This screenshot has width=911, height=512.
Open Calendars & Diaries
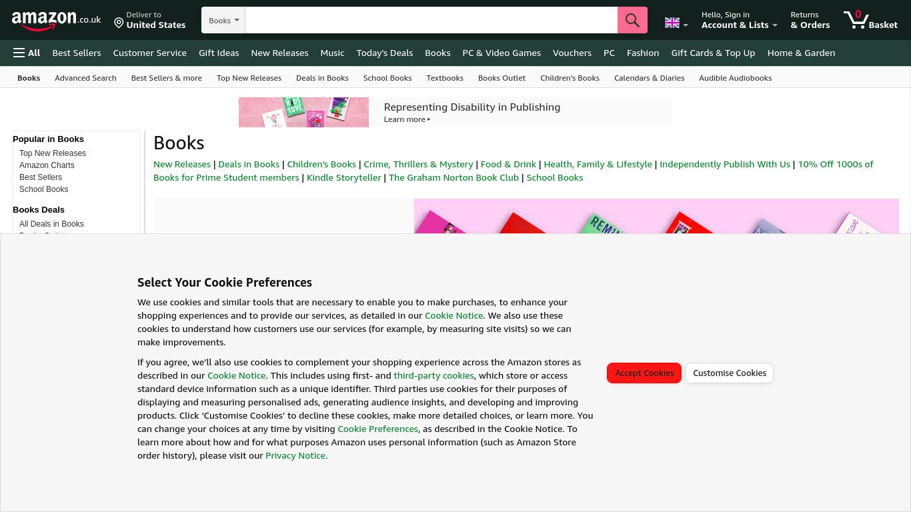click(649, 78)
